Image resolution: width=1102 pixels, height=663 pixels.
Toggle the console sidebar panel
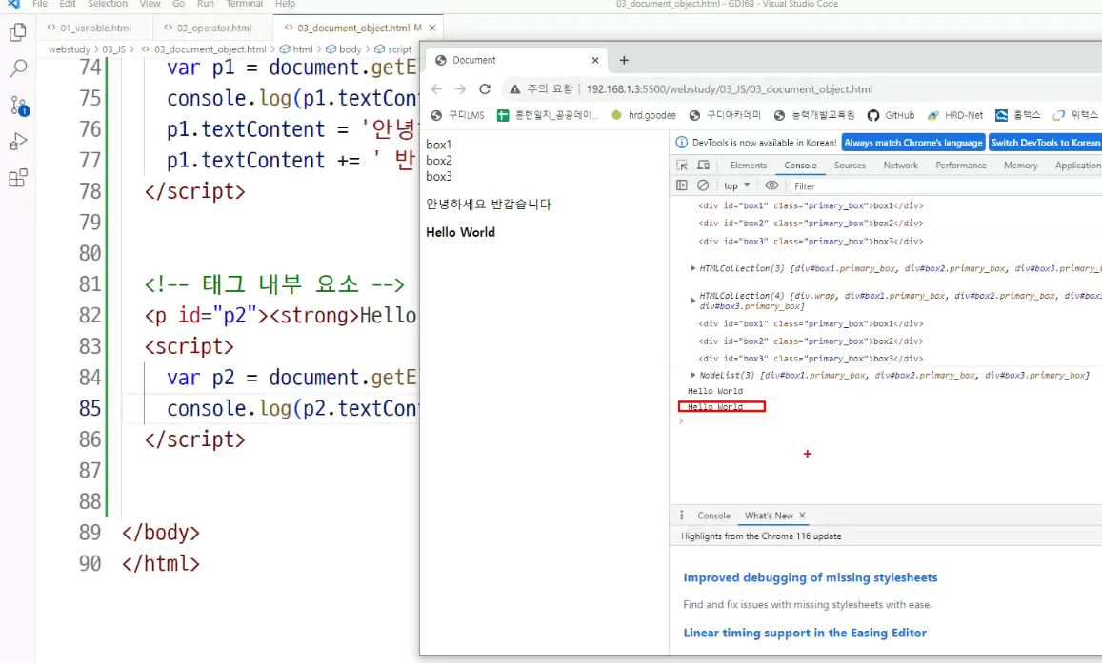pyautogui.click(x=682, y=185)
